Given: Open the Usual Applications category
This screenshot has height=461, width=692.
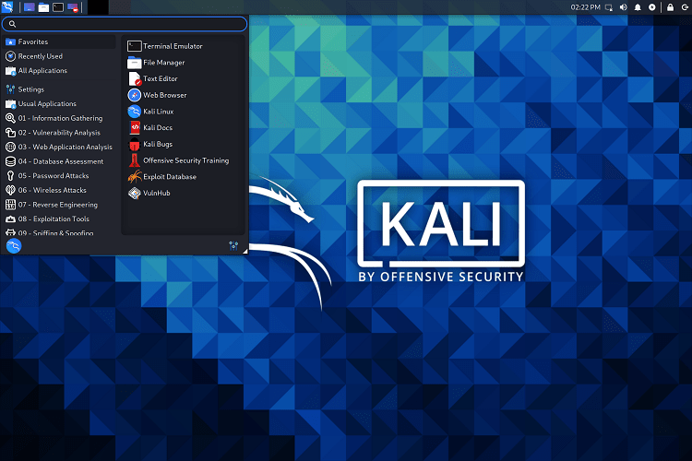Looking at the screenshot, I should pos(60,103).
